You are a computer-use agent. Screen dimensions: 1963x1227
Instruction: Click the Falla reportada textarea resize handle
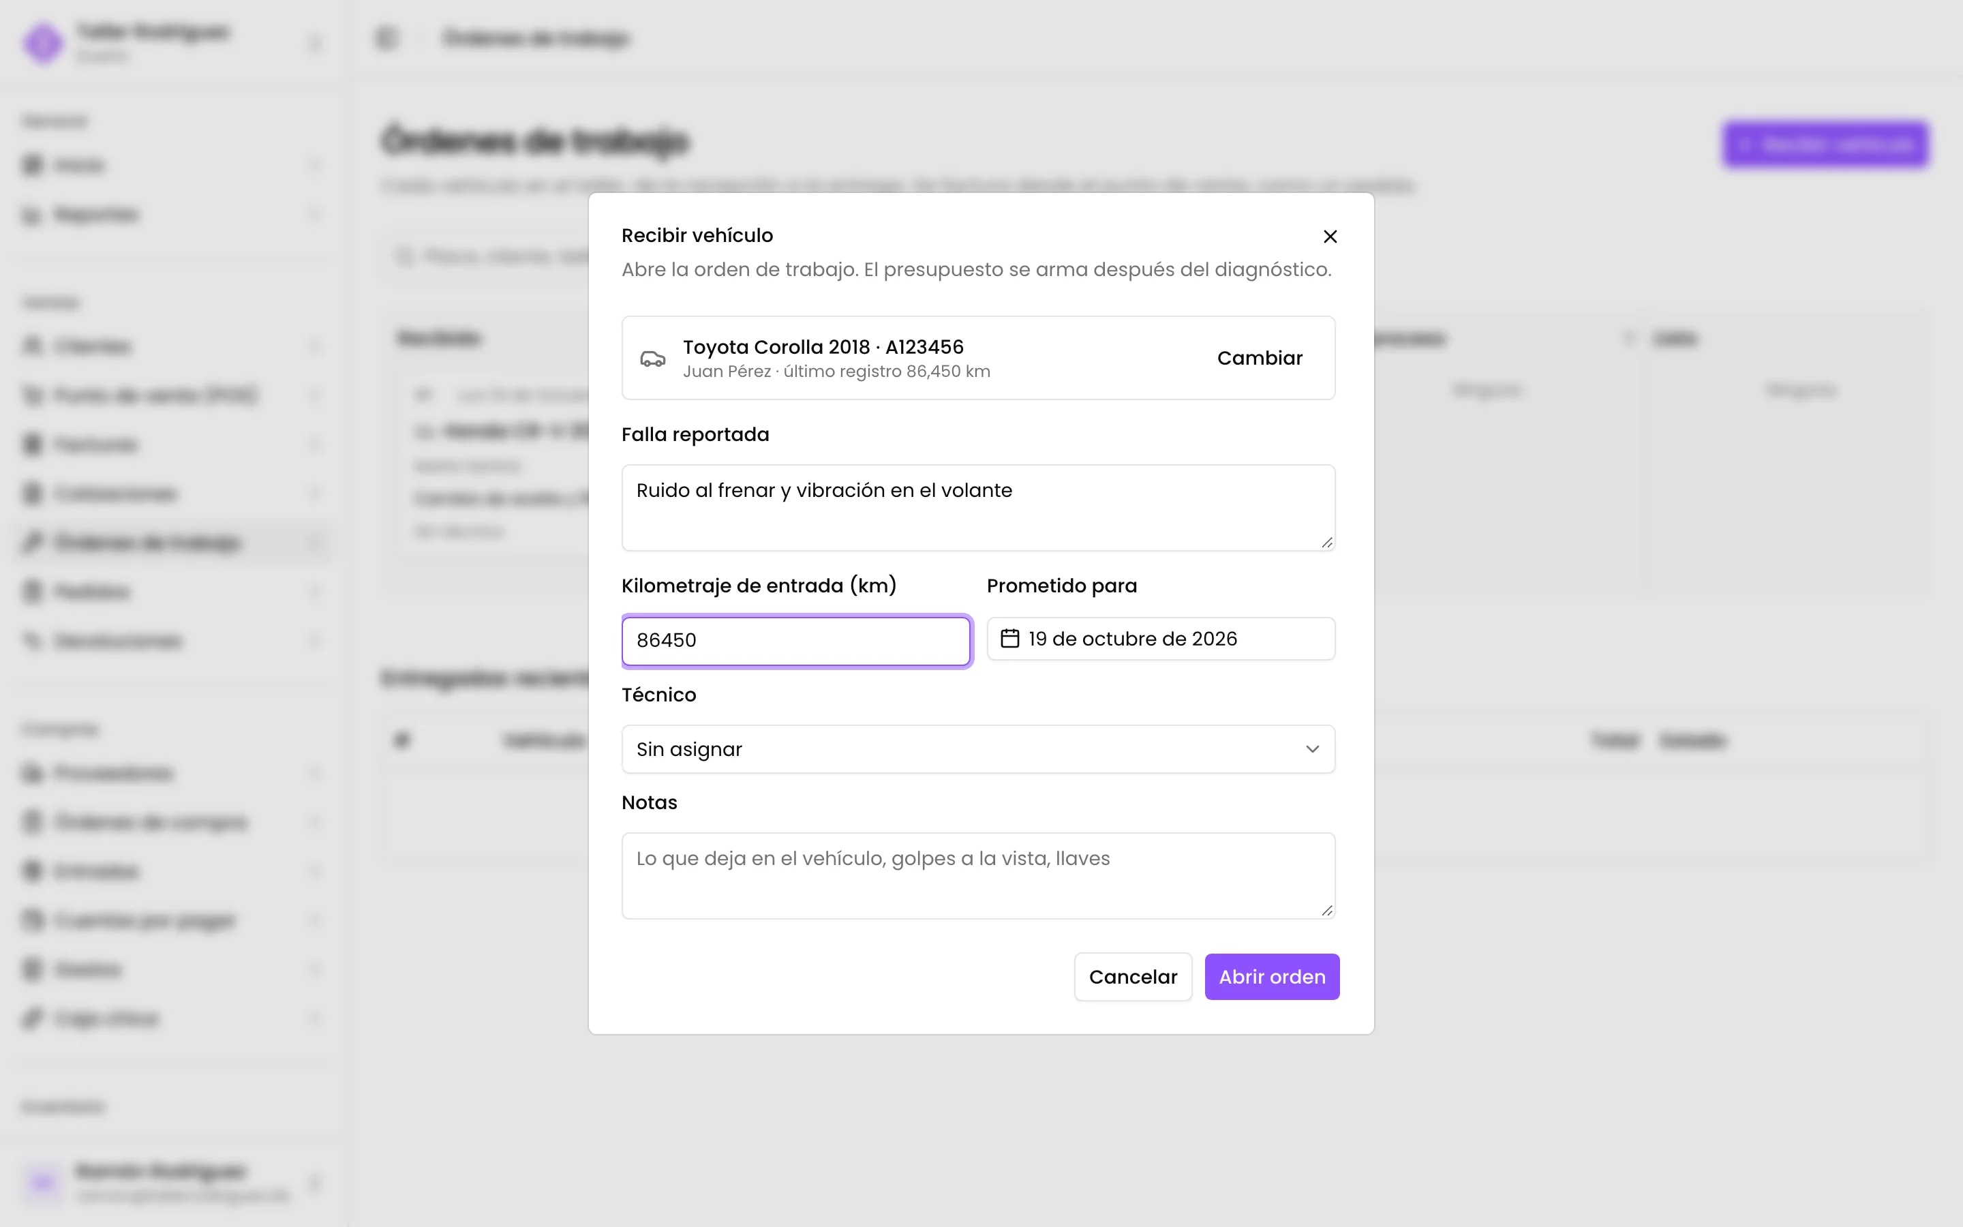[x=1327, y=543]
